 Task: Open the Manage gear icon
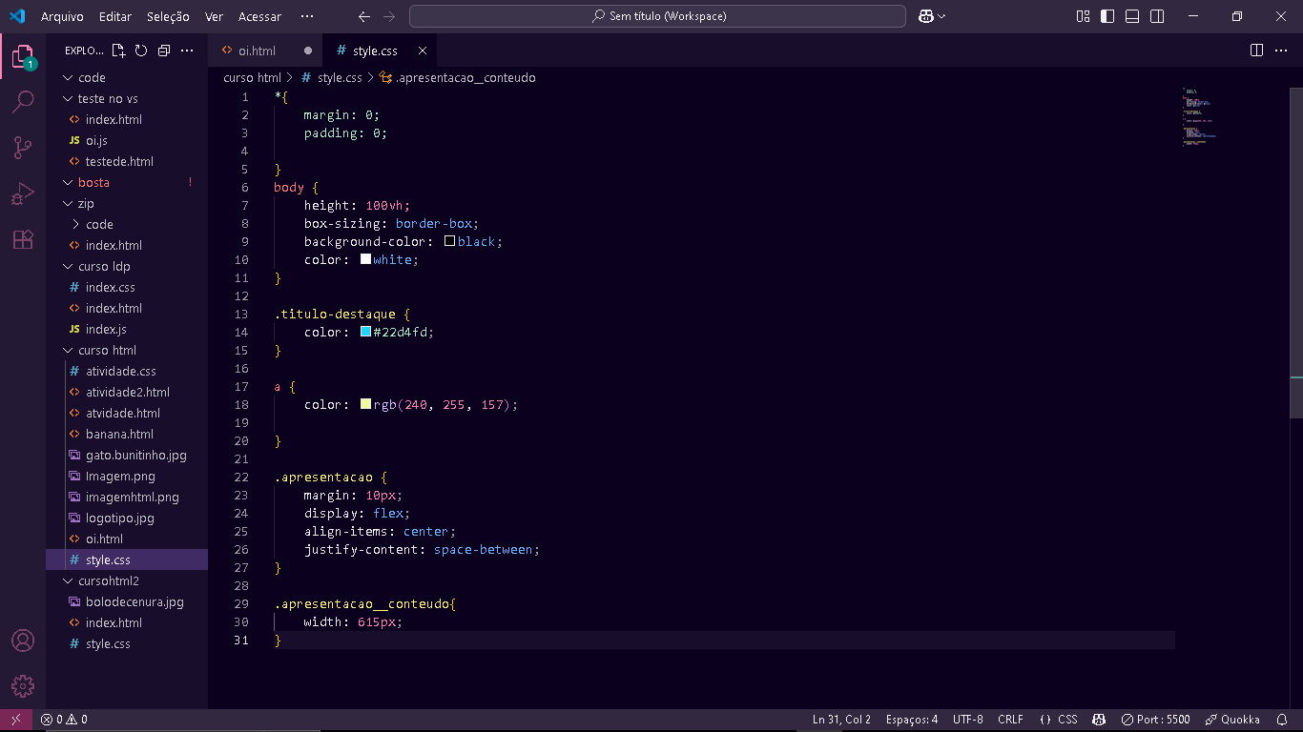tap(23, 686)
